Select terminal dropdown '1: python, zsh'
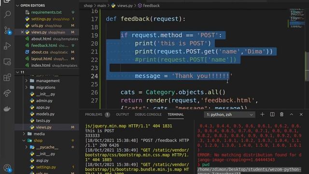Screen dimensions: 309x174 tap(229, 115)
